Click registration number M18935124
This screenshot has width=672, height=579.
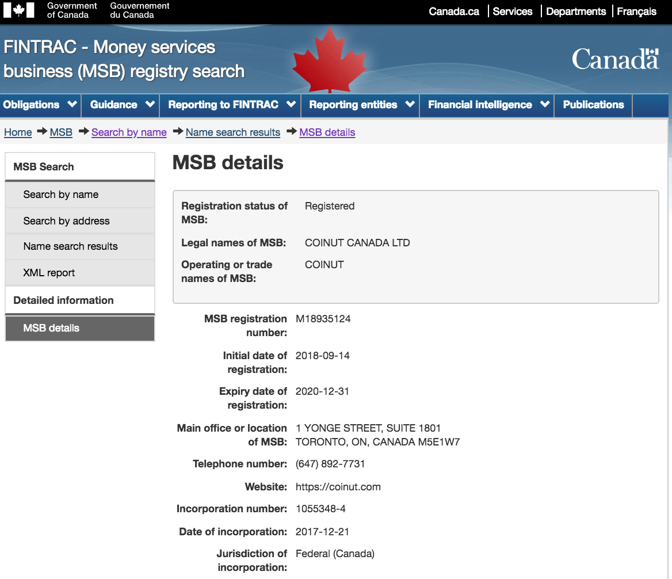click(323, 319)
